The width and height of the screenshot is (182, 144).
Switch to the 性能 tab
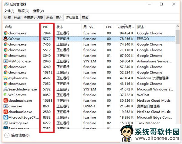click(x=17, y=18)
